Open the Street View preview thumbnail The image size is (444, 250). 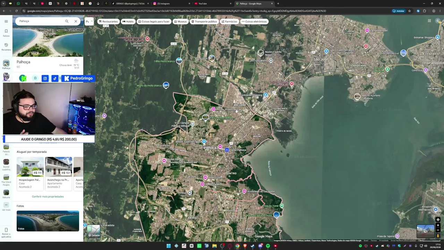[x=425, y=231]
